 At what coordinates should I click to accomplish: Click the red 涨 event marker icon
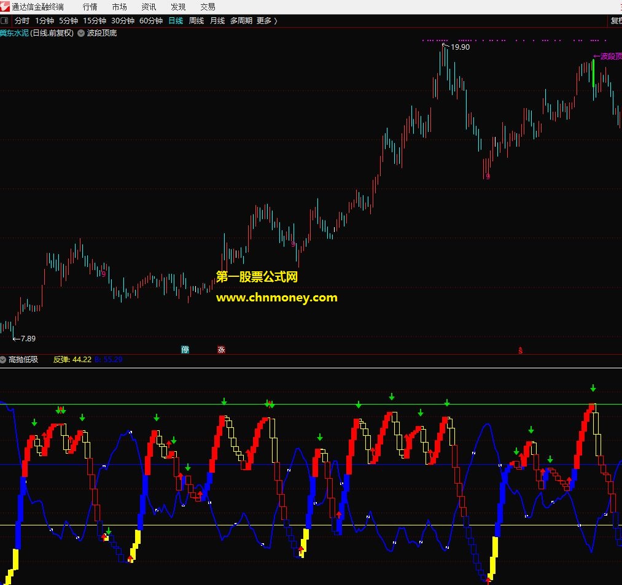point(221,349)
